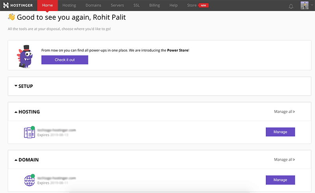Click the Hostinger logo icon

click(6, 5)
